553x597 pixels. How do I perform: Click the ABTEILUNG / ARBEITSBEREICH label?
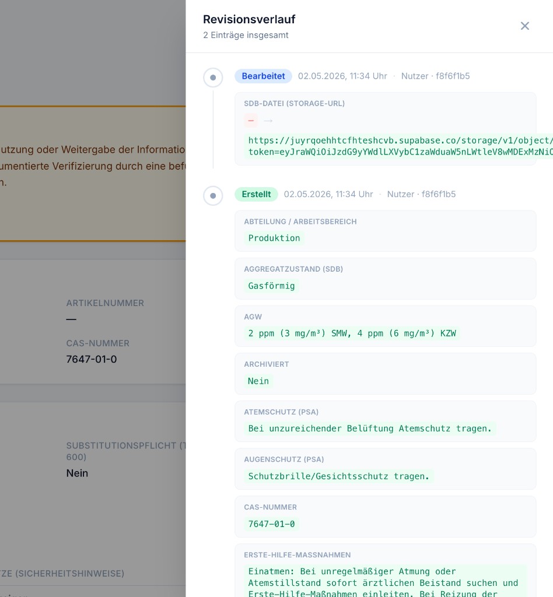[x=300, y=222]
